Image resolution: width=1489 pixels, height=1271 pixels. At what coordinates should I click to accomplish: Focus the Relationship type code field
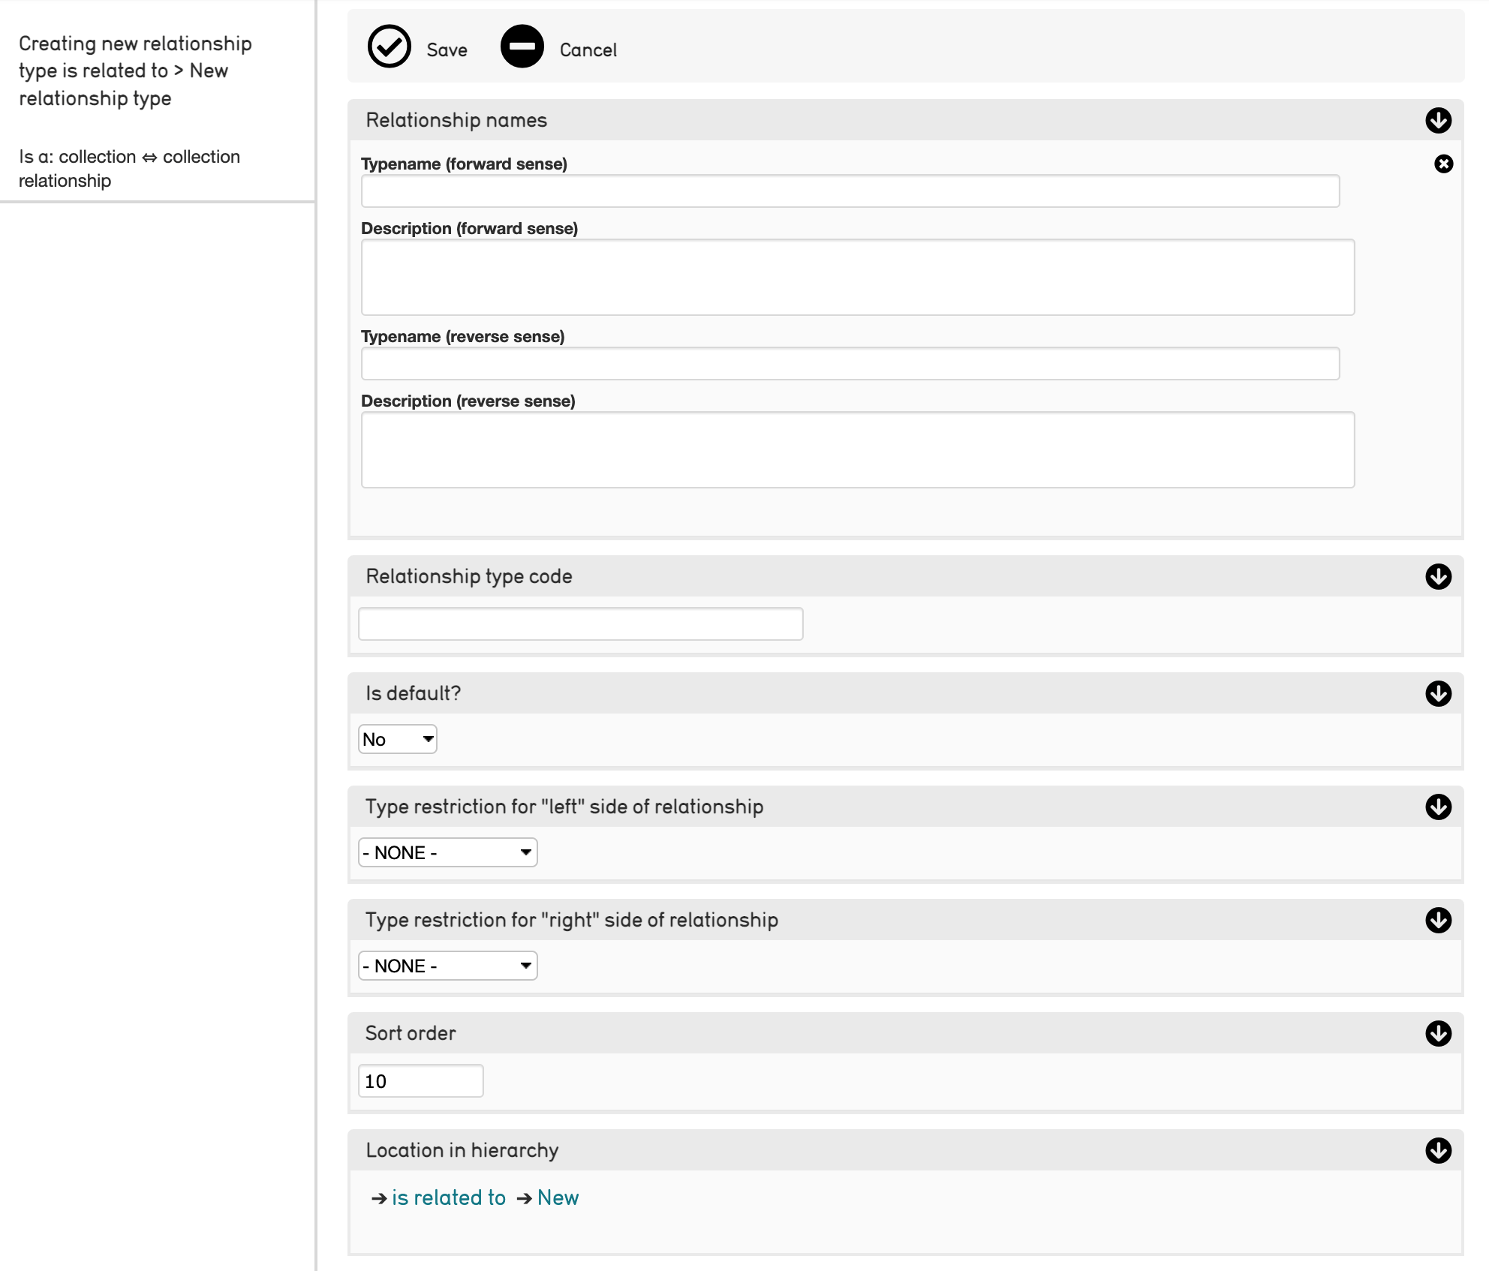(580, 624)
